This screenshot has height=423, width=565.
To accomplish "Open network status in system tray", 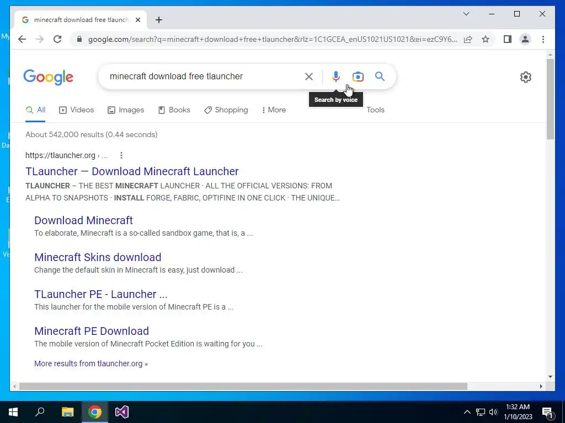I will 481,412.
